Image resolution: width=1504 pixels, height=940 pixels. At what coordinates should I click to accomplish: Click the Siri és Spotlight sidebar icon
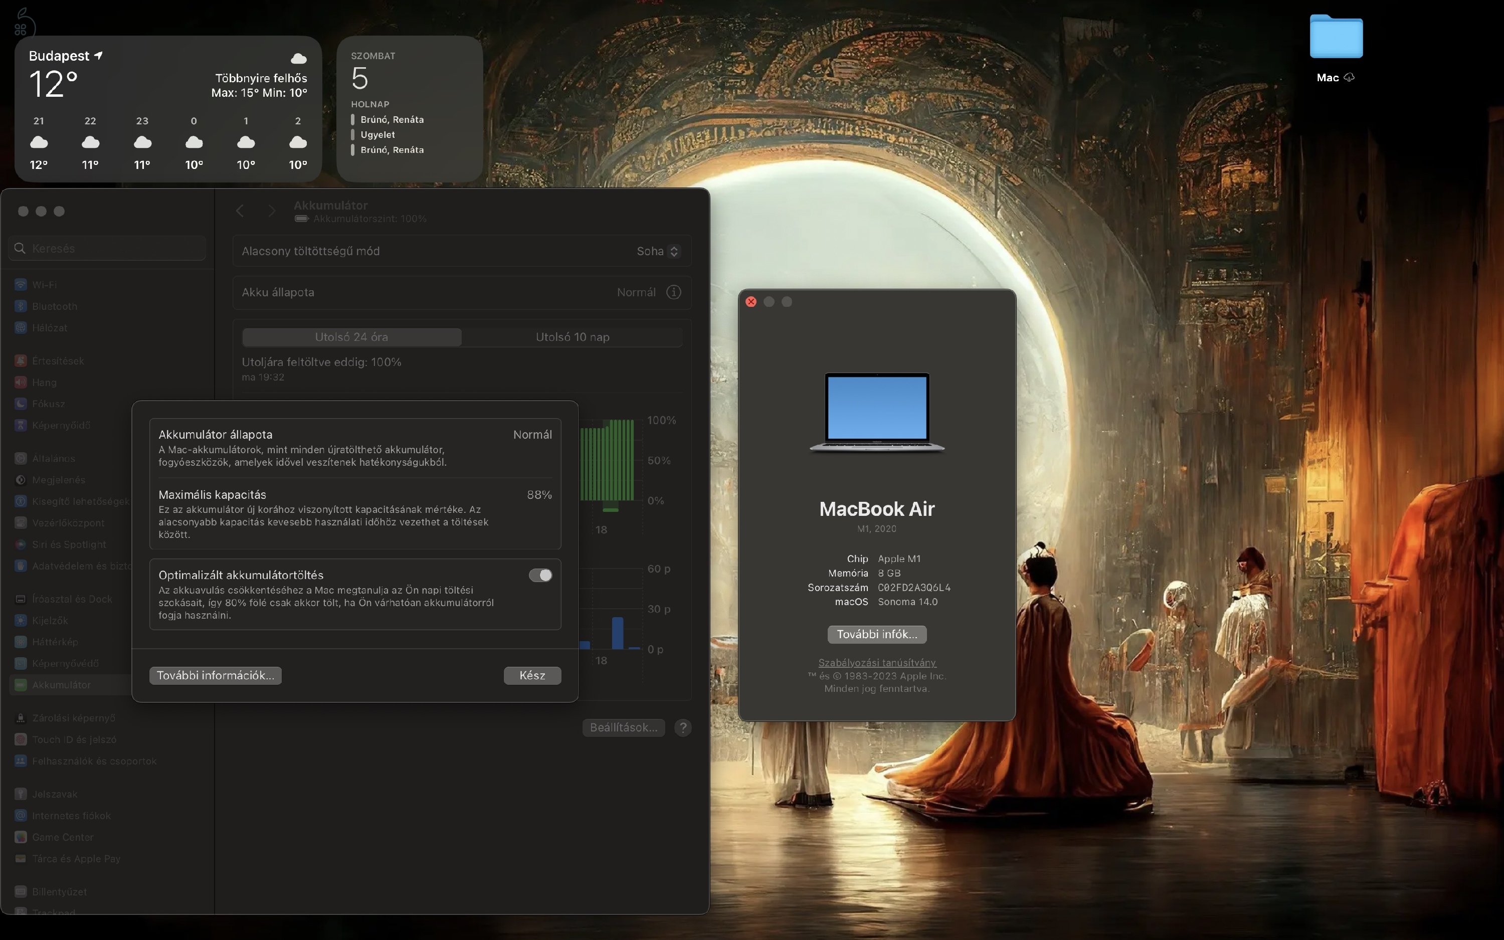click(21, 544)
